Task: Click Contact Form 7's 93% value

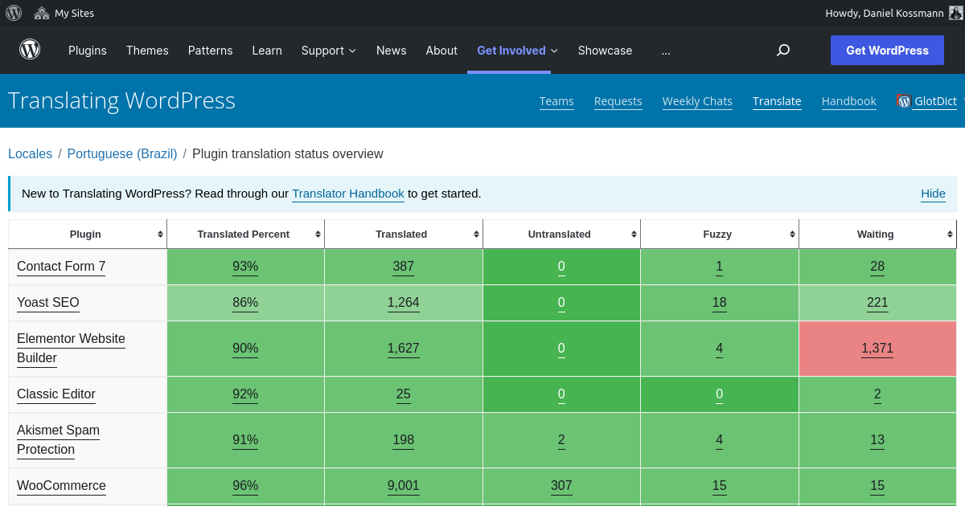Action: pos(245,267)
